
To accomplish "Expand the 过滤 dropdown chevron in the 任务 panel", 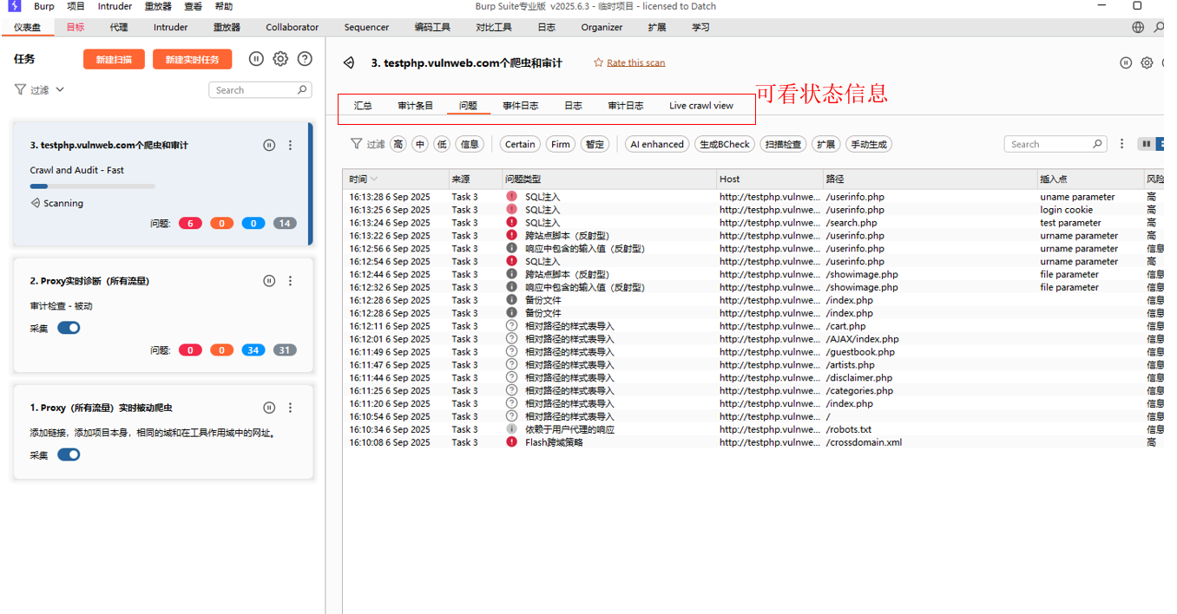I will [x=60, y=89].
